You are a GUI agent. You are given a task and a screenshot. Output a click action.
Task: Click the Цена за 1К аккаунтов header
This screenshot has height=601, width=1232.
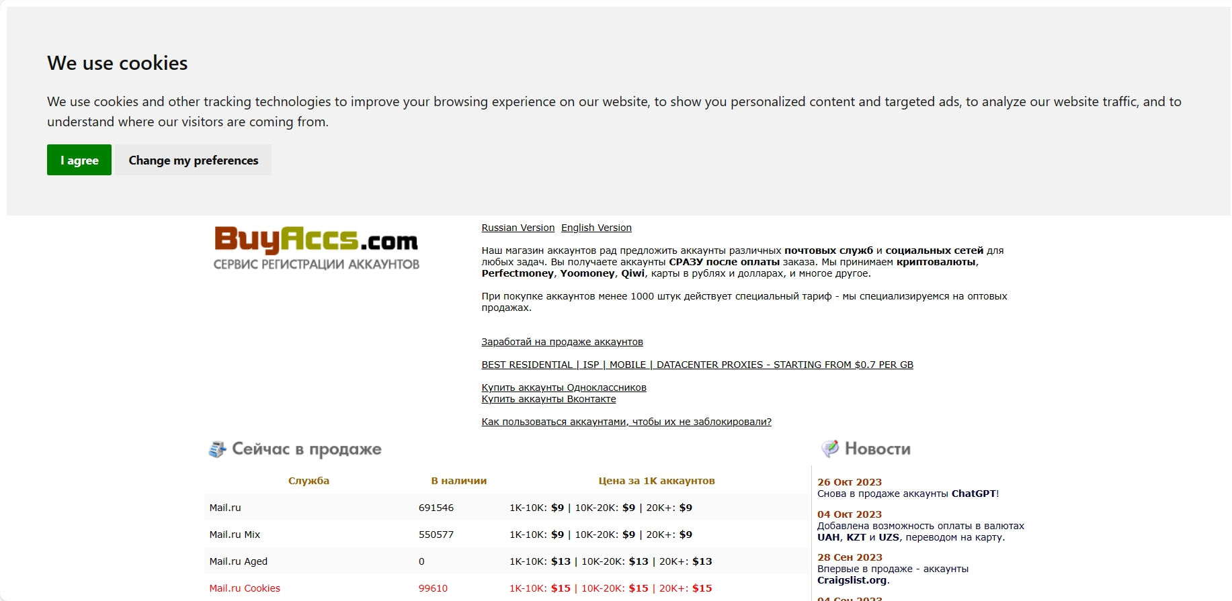[x=657, y=481]
